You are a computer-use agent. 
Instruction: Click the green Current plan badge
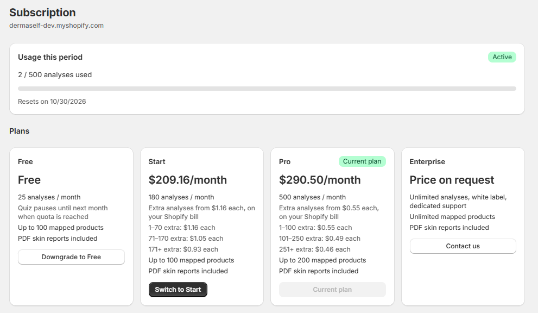pyautogui.click(x=362, y=161)
